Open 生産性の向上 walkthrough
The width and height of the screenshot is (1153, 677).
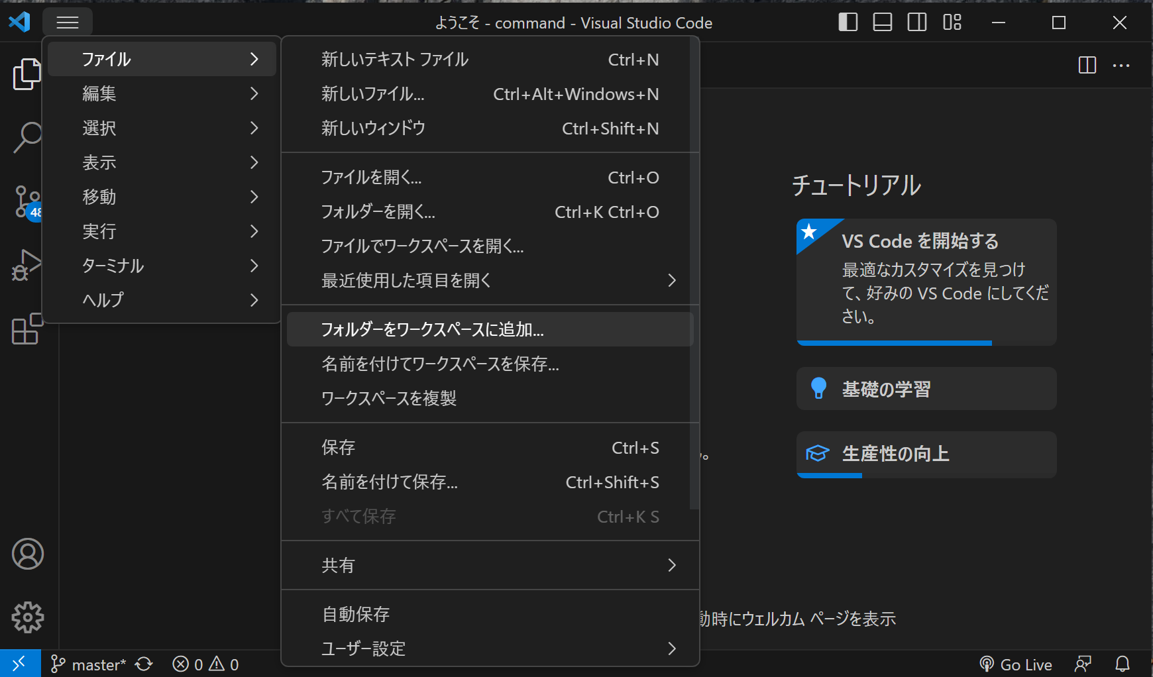(926, 454)
